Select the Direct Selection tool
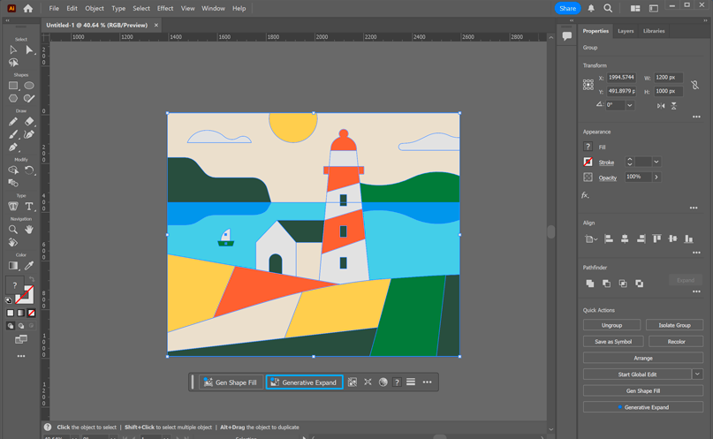713x439 pixels. pyautogui.click(x=29, y=50)
